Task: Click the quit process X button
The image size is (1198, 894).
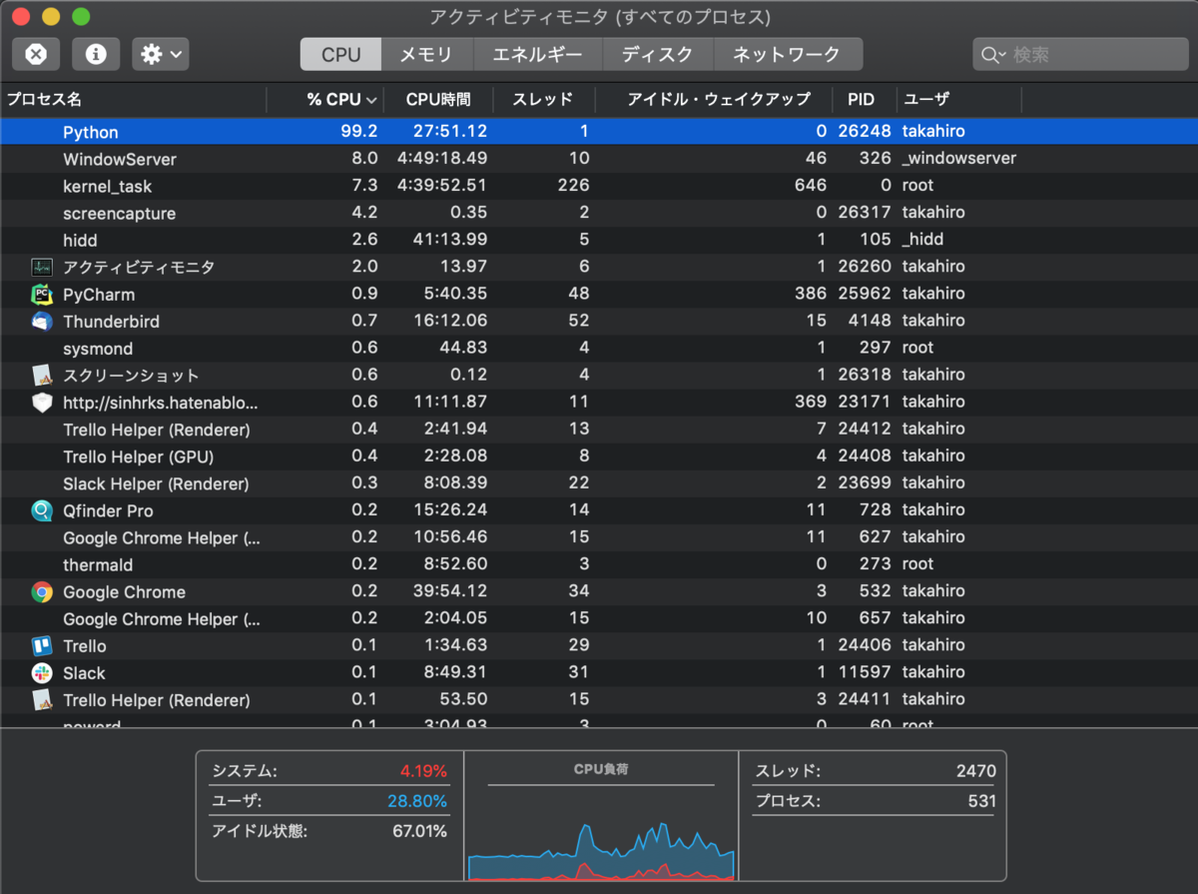Action: point(36,54)
